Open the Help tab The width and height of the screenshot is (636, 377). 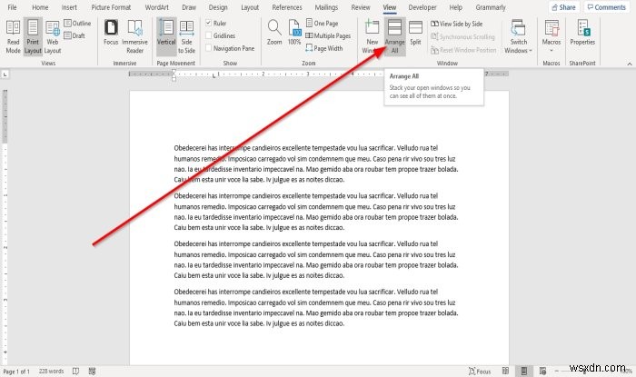click(x=455, y=7)
